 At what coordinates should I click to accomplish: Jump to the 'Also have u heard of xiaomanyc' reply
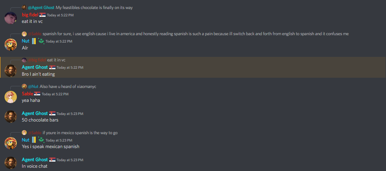(x=69, y=86)
